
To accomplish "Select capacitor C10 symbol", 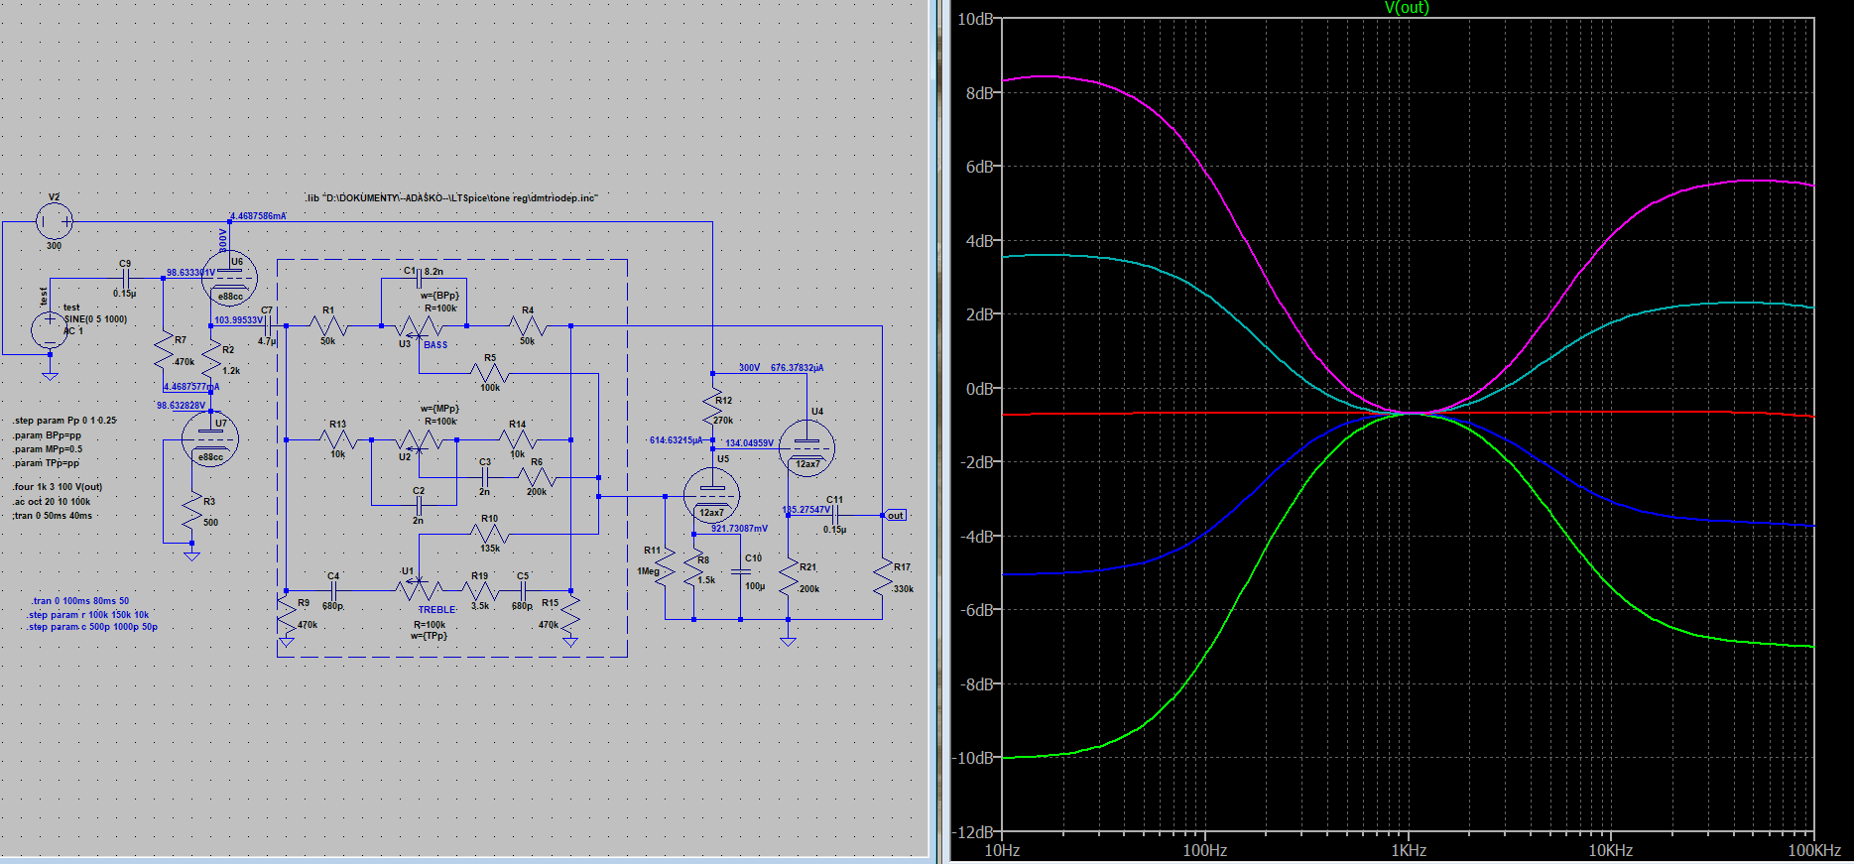I will (740, 572).
